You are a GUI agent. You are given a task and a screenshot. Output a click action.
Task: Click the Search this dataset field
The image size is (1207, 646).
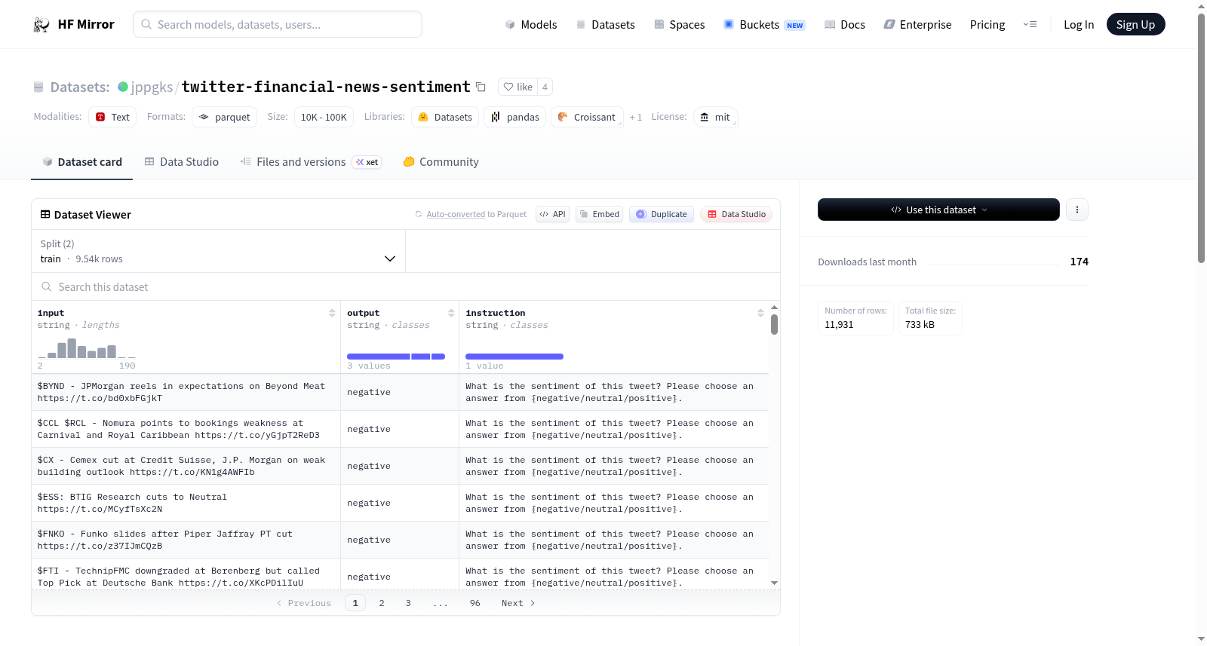[x=406, y=286]
